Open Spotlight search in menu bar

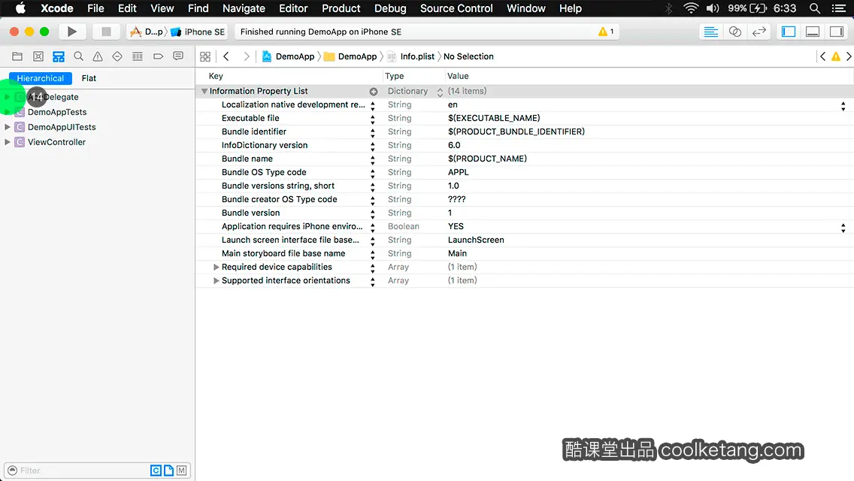coord(815,8)
